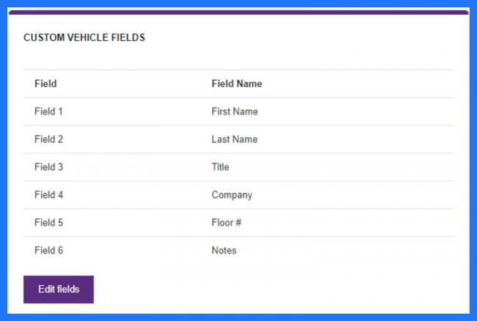Select the Field 5 row label
Viewport: 477px width, 321px height.
[x=48, y=222]
